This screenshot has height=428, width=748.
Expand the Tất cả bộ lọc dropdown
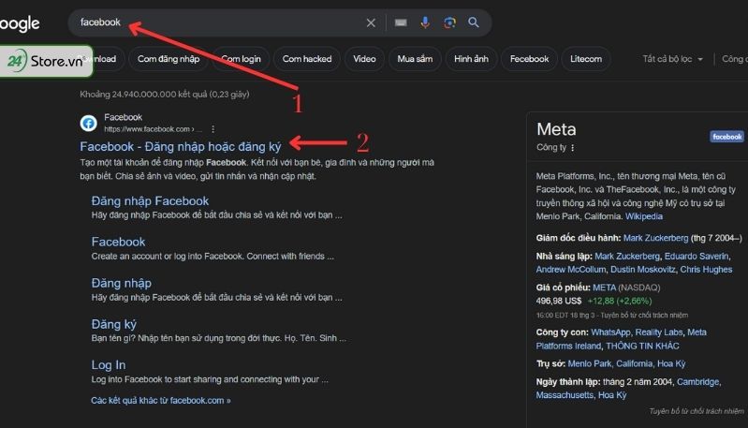(x=672, y=59)
